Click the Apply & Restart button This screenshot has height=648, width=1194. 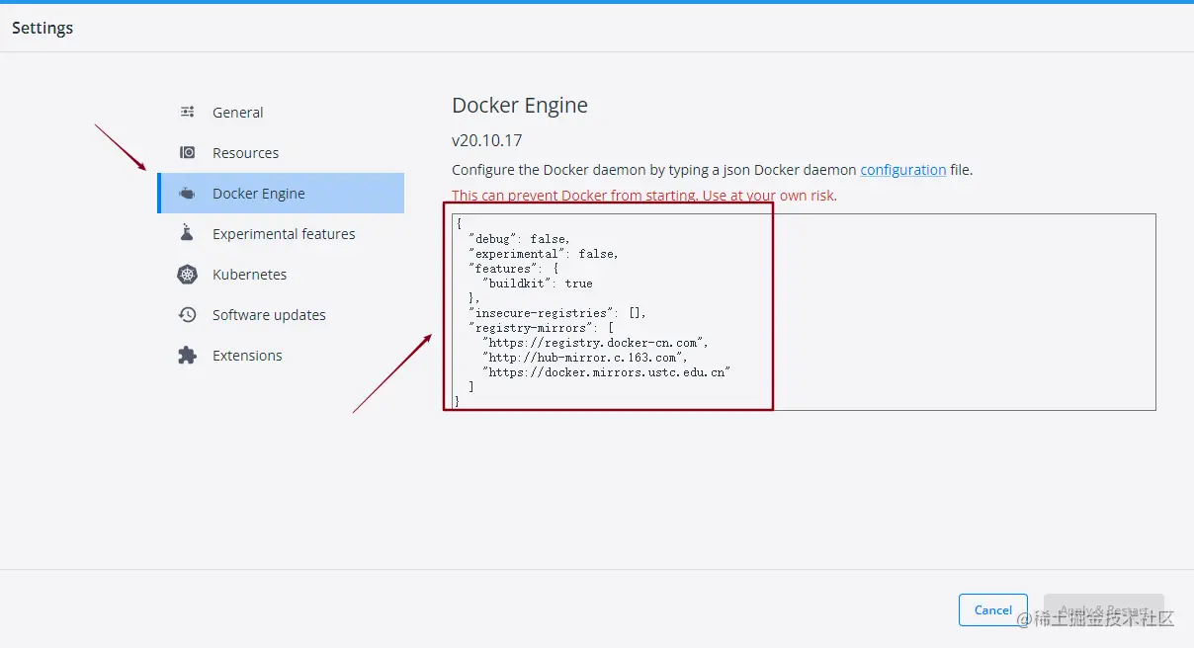(1104, 609)
